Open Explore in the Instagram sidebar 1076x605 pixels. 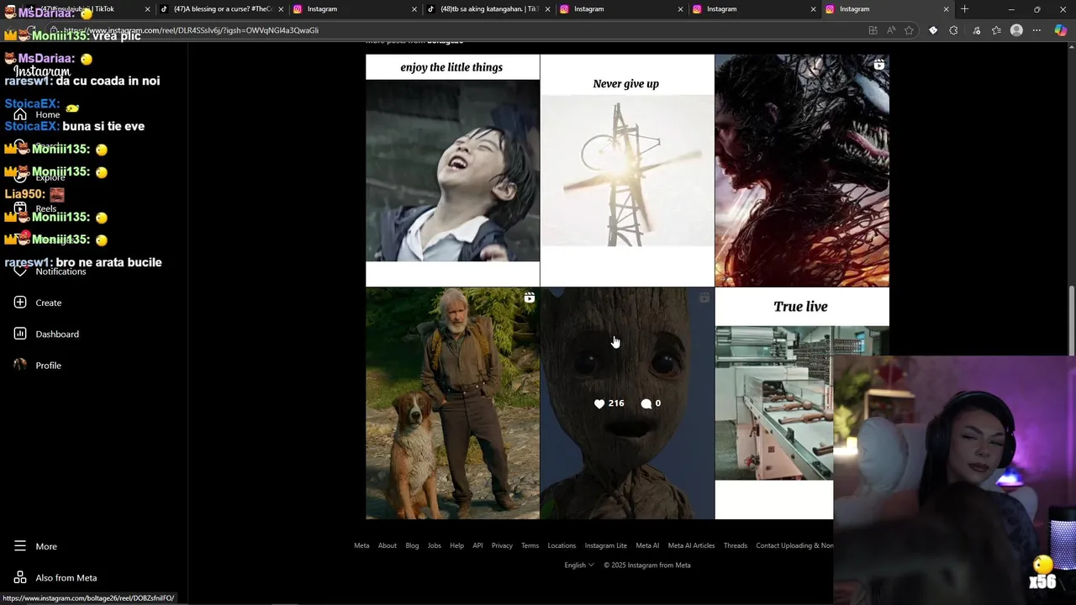tap(40, 177)
